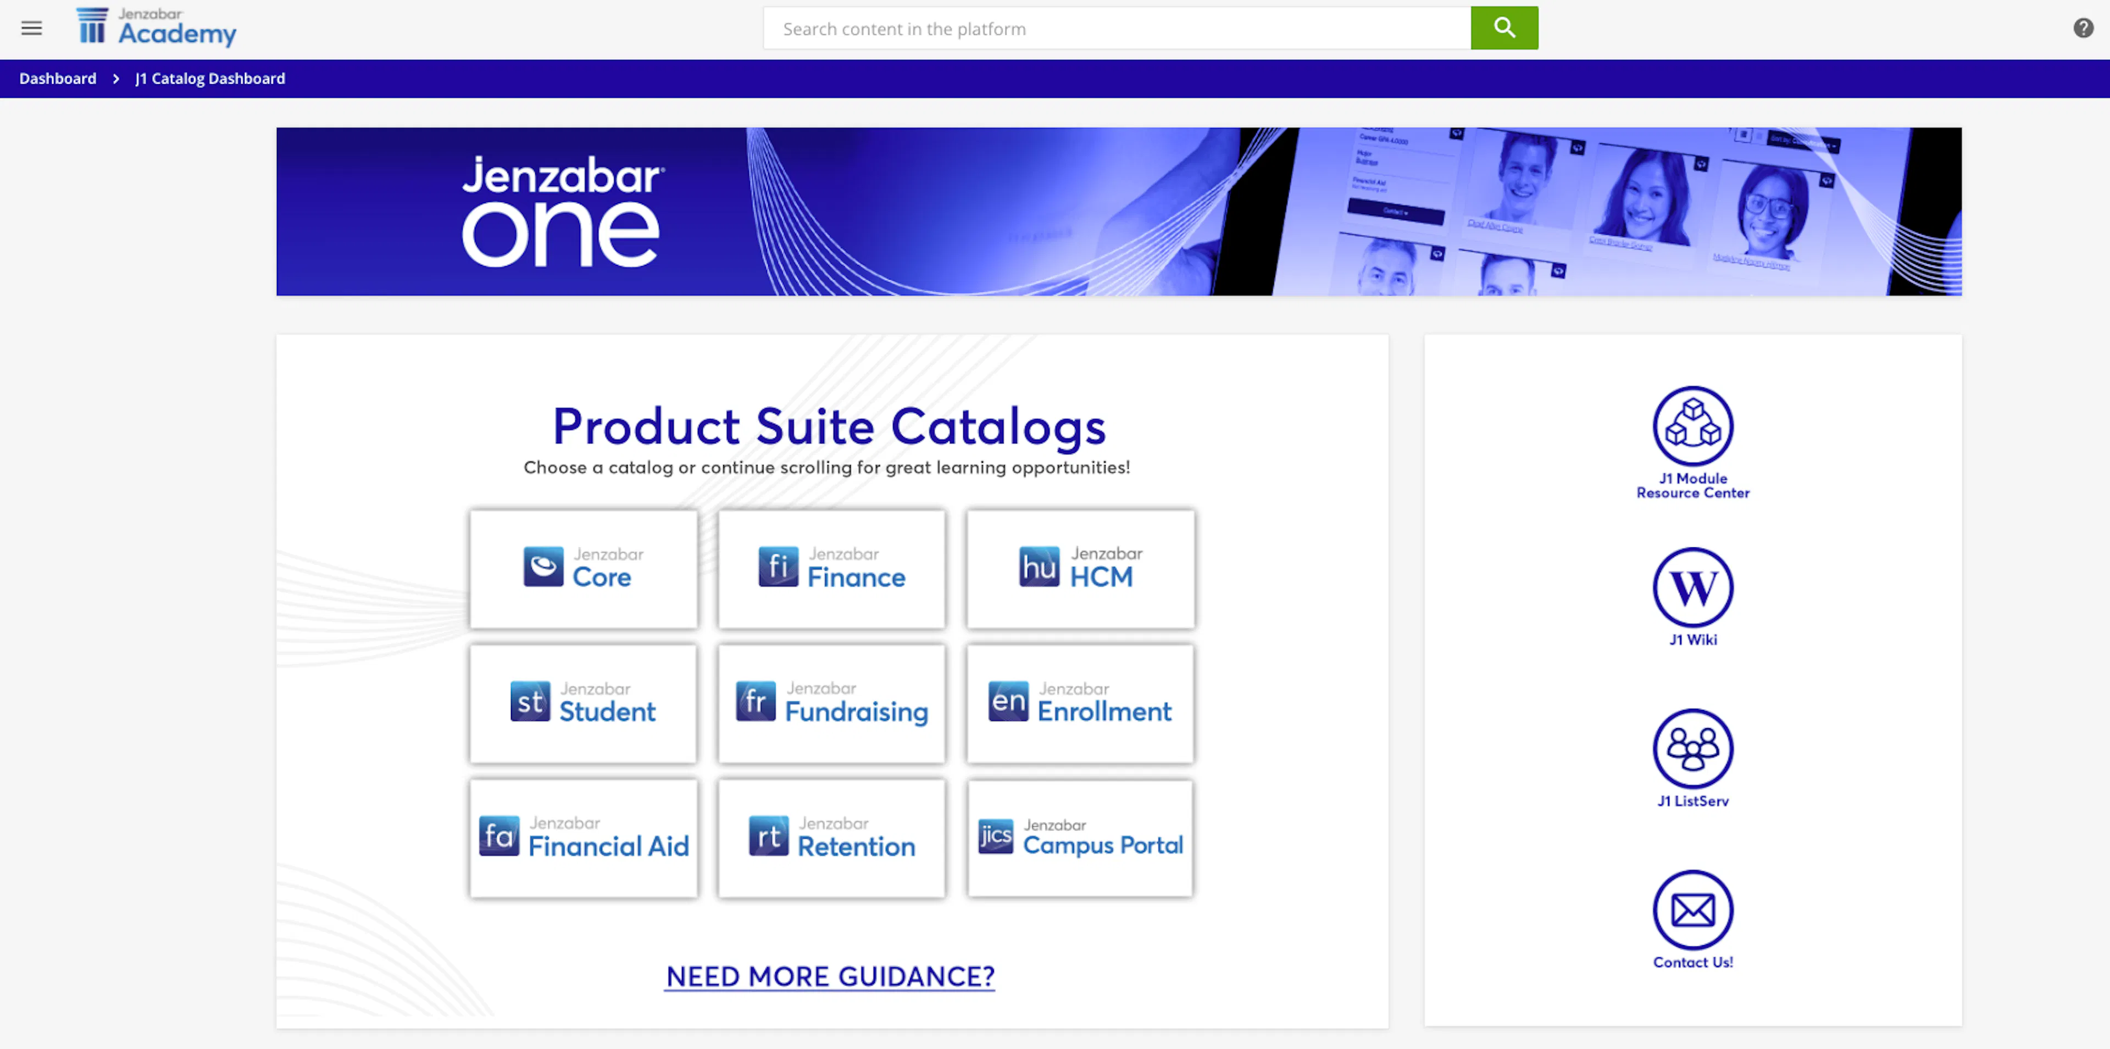Open the Jenzabar Student catalog tile
The height and width of the screenshot is (1049, 2110).
[x=583, y=703]
